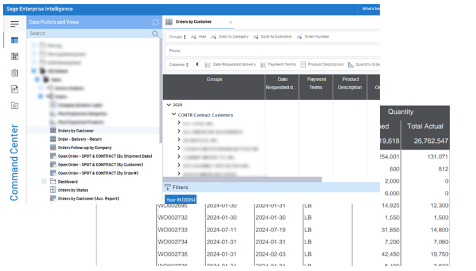Open Open Order SPOT & CONTRACT (By Customer)
Screen dimensions: 476x271
(x=100, y=165)
